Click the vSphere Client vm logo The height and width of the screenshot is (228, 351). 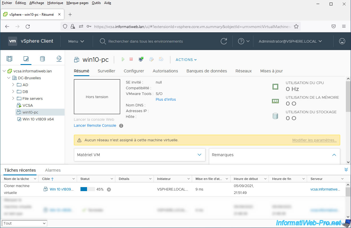(x=13, y=41)
